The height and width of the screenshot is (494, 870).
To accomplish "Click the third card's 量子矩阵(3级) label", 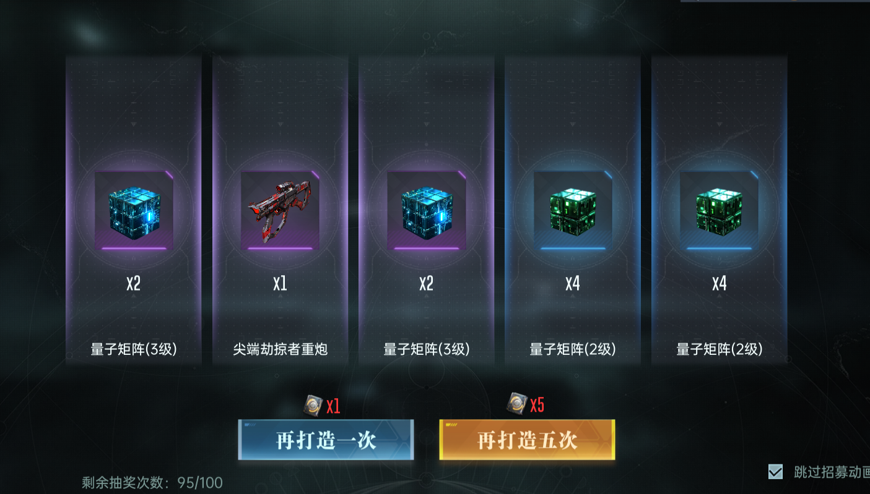I will 426,349.
